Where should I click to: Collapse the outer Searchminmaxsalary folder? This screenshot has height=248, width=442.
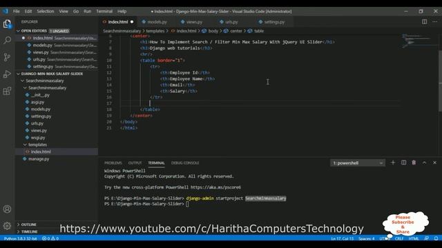(x=57, y=81)
